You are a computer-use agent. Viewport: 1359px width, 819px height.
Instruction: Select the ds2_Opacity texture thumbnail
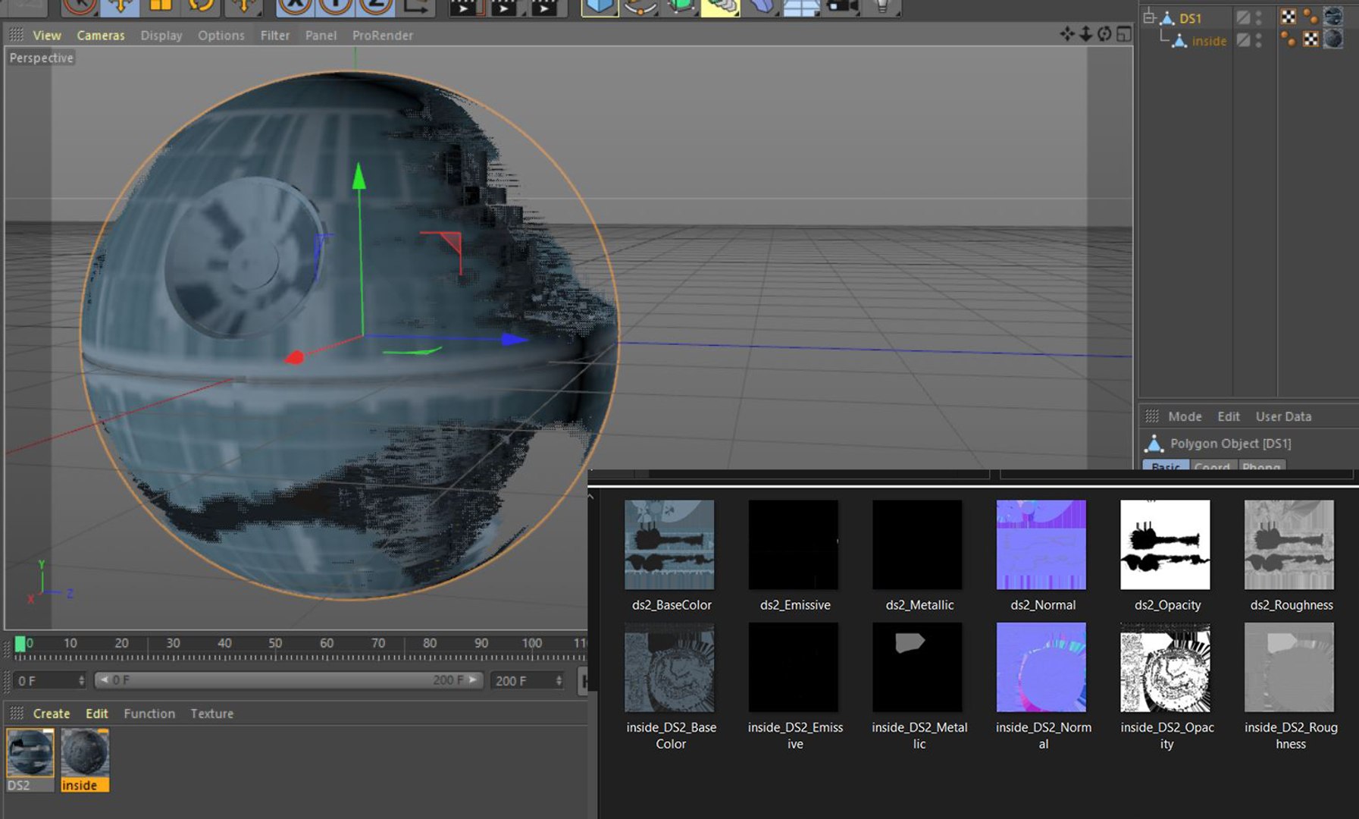pyautogui.click(x=1165, y=544)
